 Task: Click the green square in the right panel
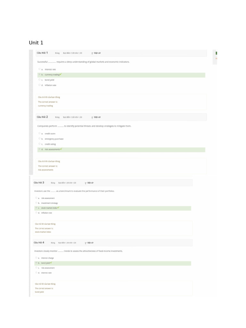coord(216,53)
